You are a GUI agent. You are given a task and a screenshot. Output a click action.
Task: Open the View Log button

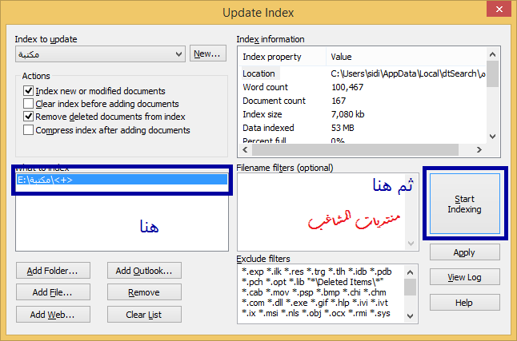465,277
